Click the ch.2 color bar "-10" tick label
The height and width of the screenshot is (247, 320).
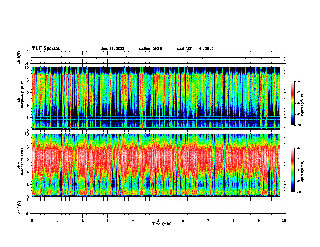[x=299, y=192]
